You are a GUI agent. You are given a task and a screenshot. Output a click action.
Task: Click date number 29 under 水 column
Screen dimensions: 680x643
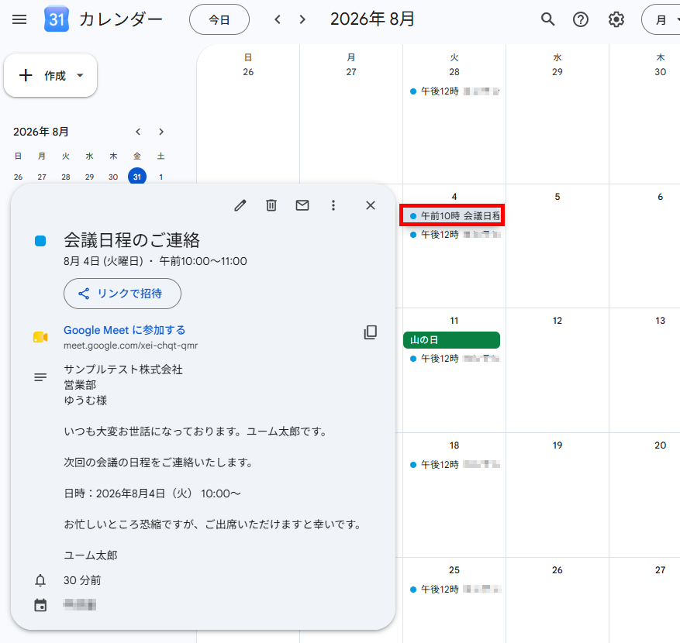pos(557,72)
